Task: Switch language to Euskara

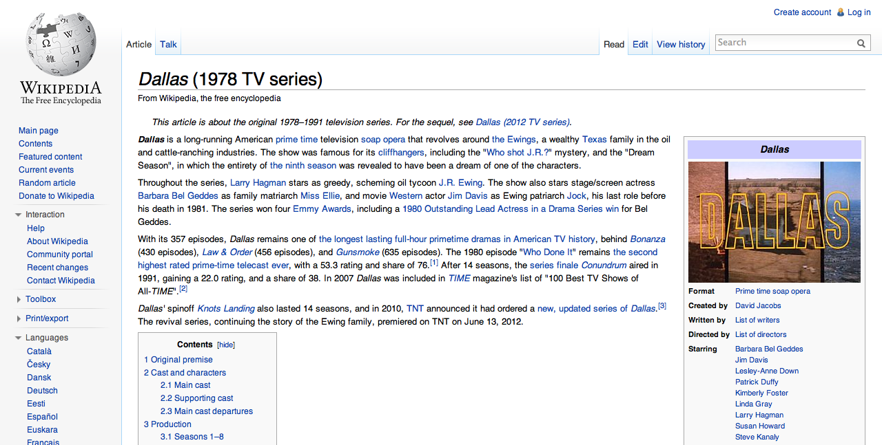Action: pyautogui.click(x=42, y=430)
